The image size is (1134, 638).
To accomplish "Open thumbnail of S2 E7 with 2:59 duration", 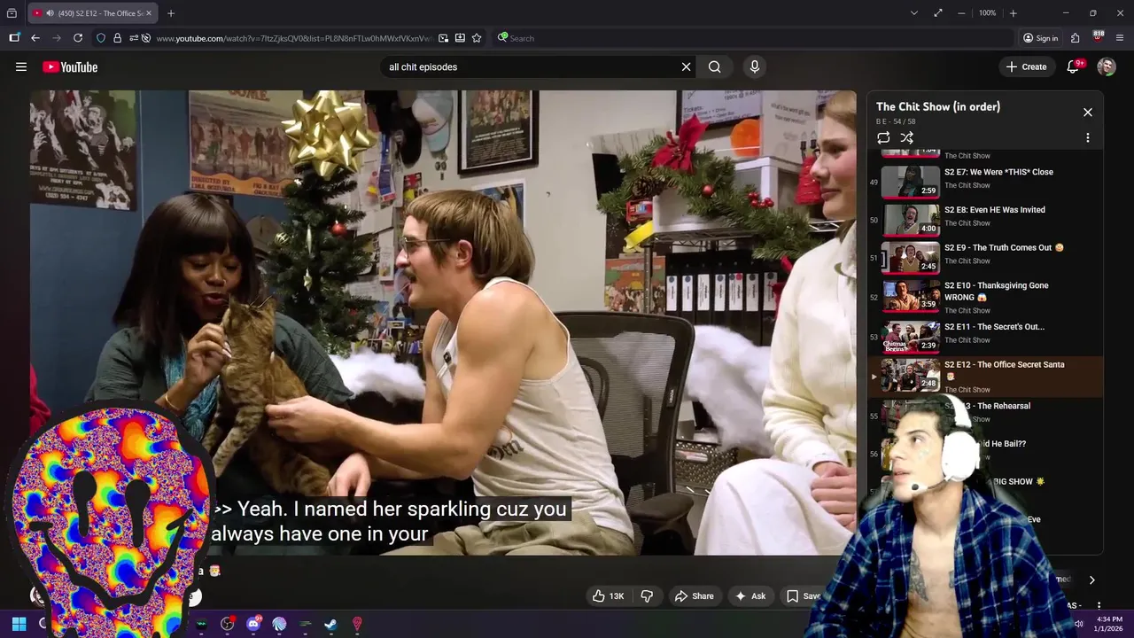I will coord(910,182).
